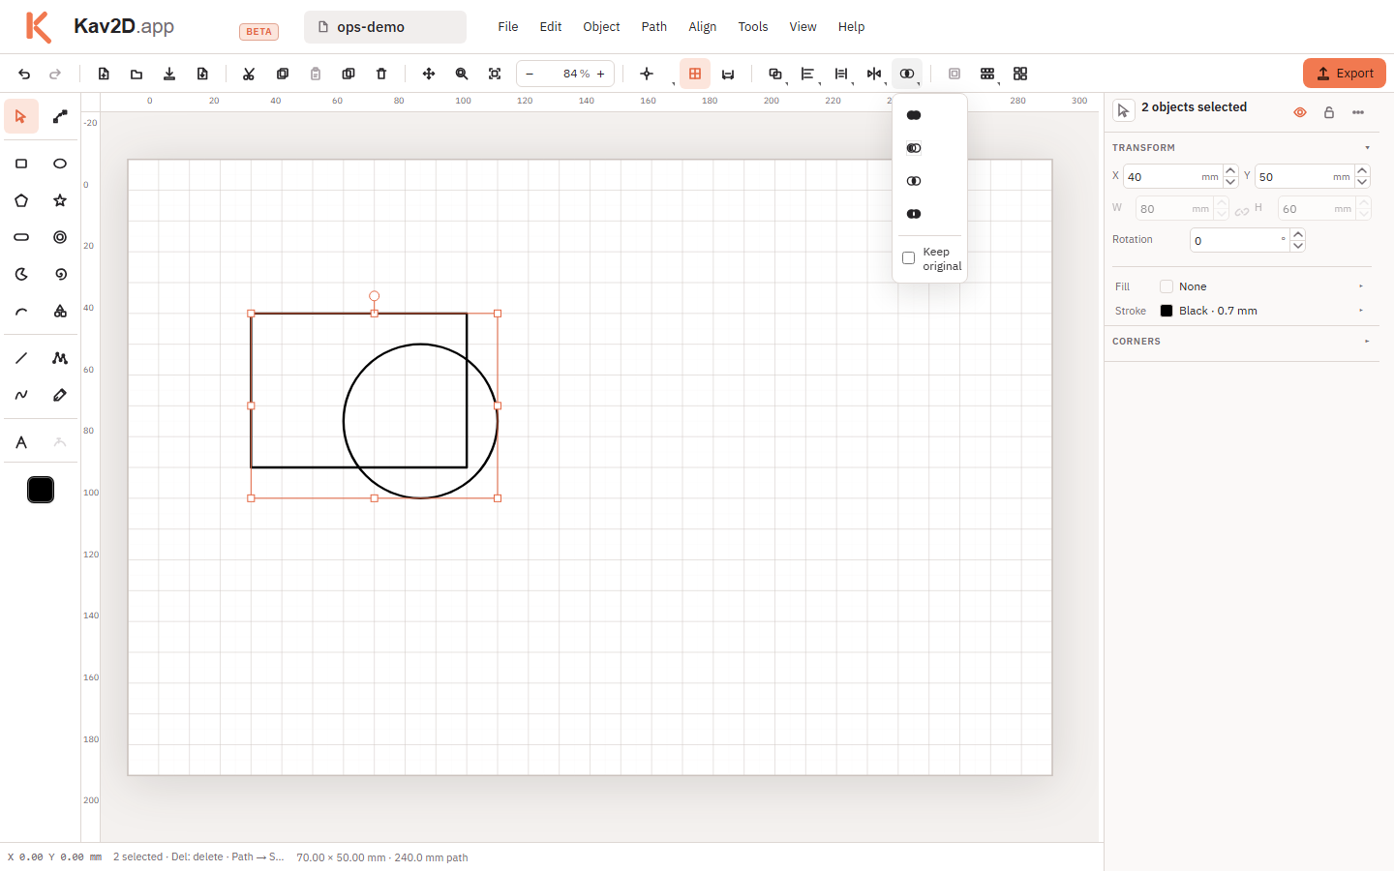Decrease zoom with the minus button

click(530, 74)
